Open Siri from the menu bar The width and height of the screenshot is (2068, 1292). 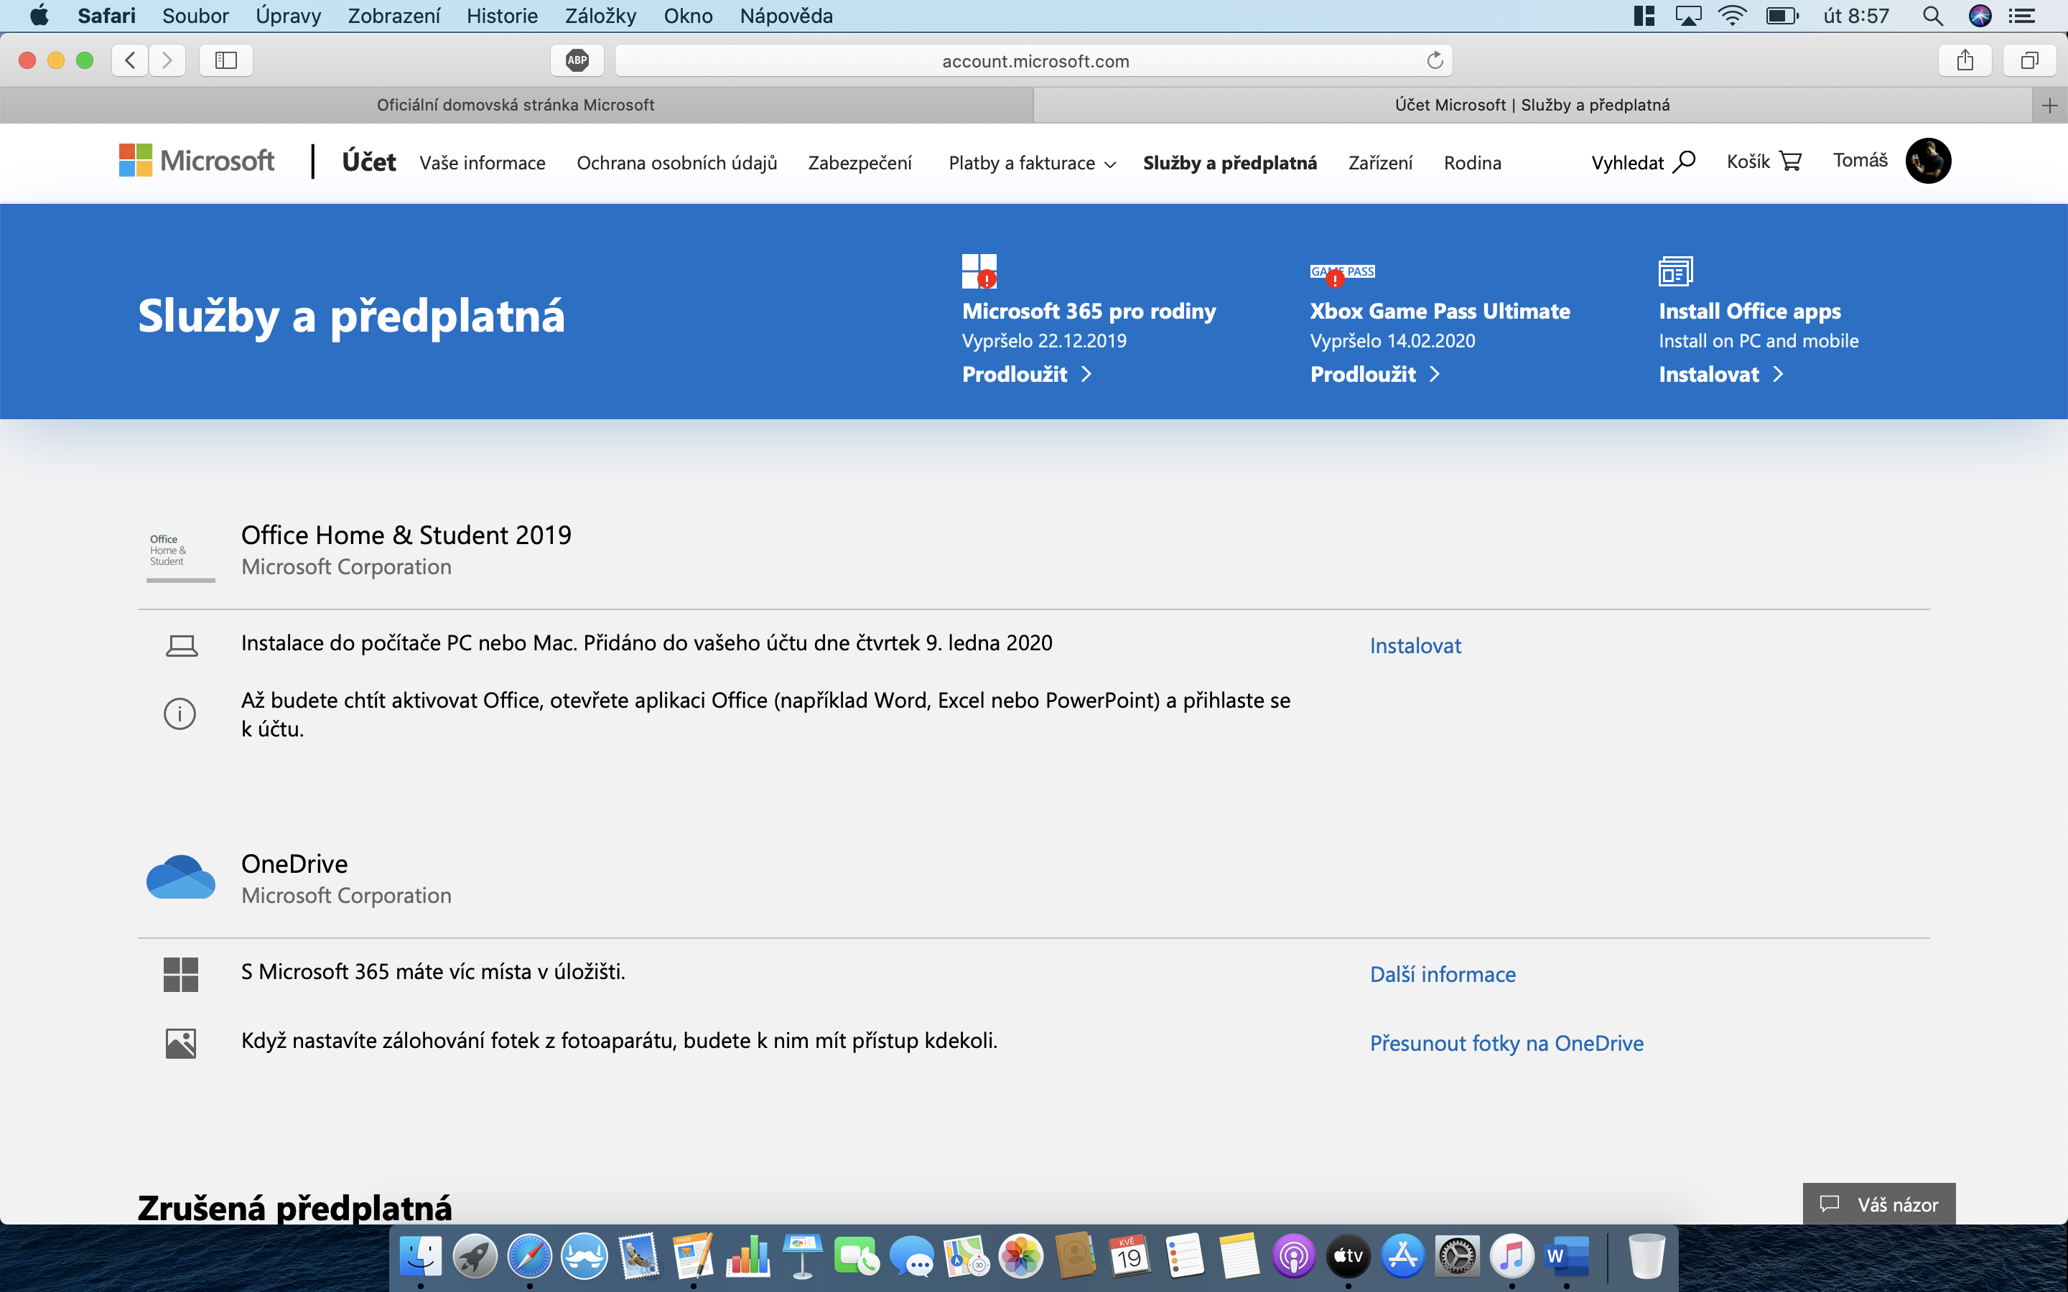pyautogui.click(x=1980, y=15)
